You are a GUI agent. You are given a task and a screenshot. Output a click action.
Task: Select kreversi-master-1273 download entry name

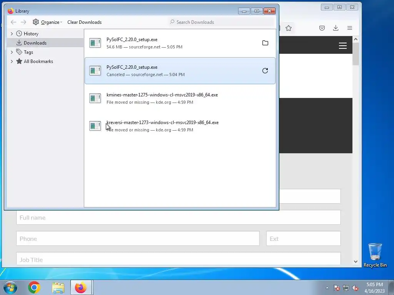point(163,123)
